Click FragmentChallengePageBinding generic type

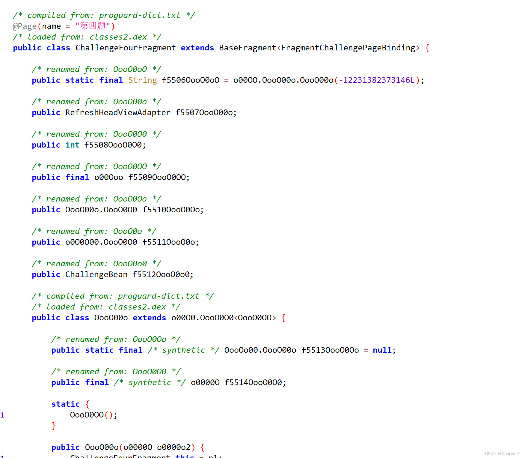tap(348, 48)
